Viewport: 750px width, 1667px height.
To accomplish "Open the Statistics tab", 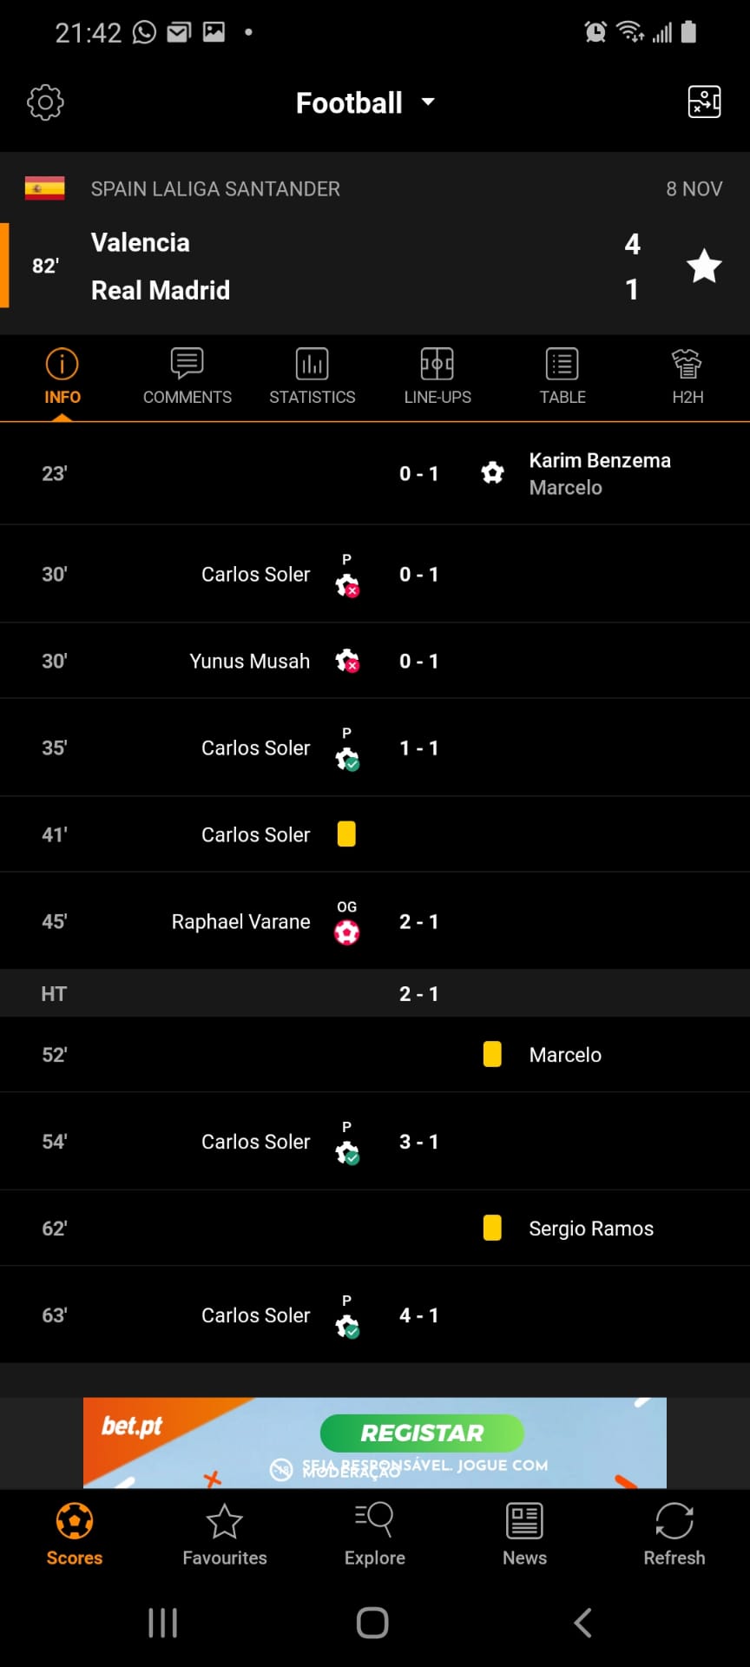I will (312, 377).
